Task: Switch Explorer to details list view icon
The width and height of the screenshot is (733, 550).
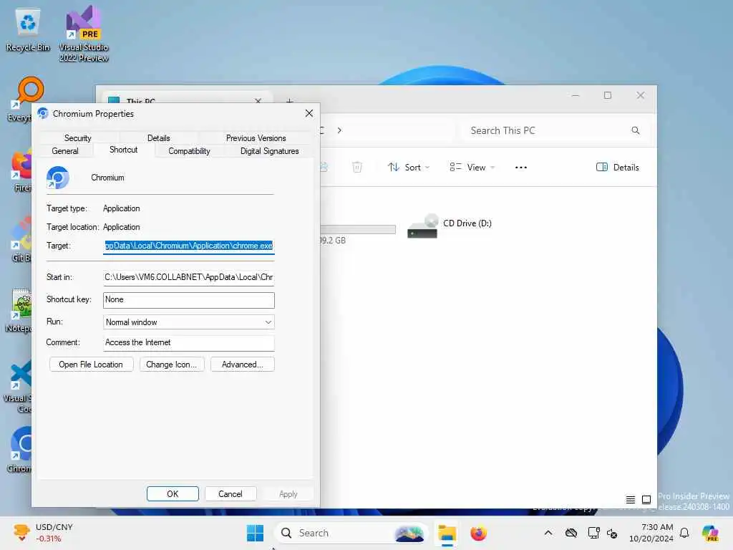Action: pos(631,500)
